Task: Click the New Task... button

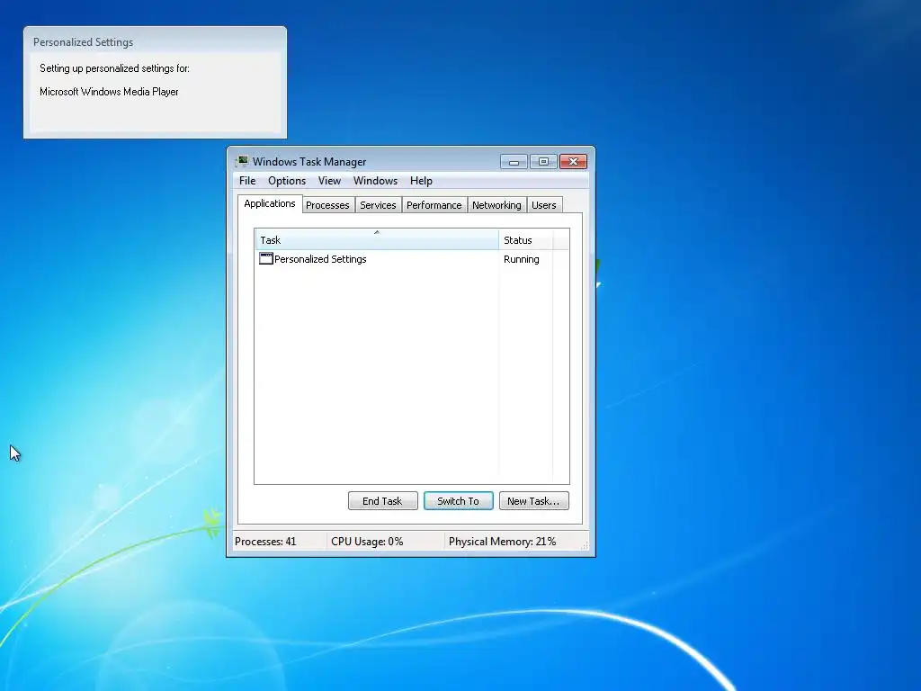Action: pyautogui.click(x=533, y=501)
